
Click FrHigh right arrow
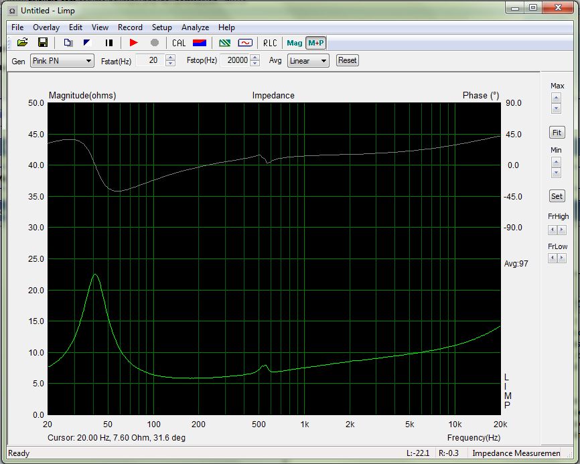(562, 230)
